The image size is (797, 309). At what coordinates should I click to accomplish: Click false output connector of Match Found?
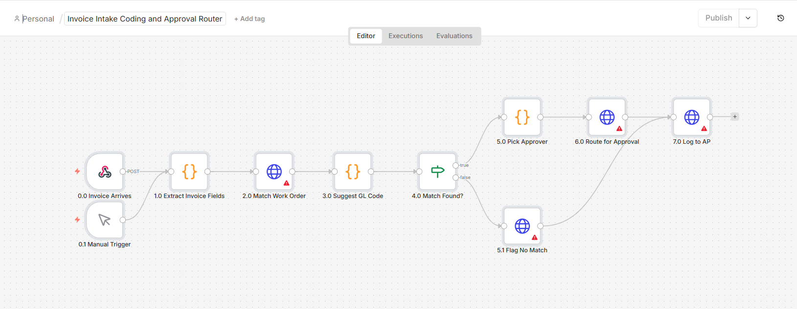(455, 177)
